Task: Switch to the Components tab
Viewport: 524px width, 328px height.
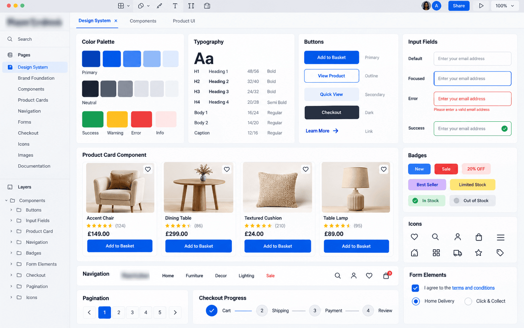Action: pos(143,21)
